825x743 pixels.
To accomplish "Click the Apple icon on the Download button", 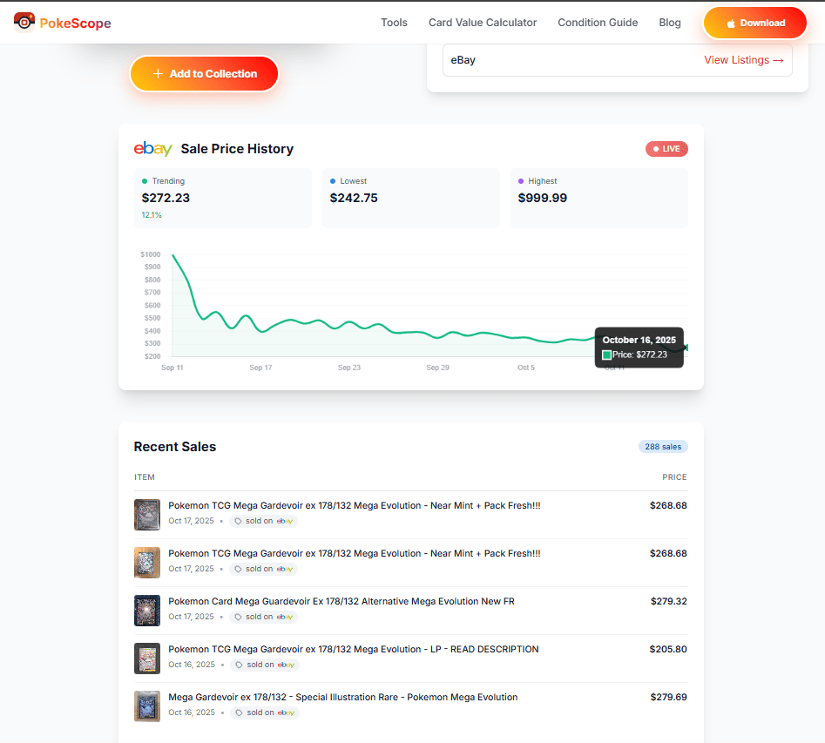I will click(x=730, y=23).
